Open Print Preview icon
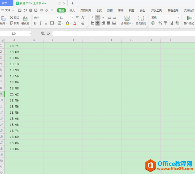This screenshot has width=195, height=174. coord(36,10)
